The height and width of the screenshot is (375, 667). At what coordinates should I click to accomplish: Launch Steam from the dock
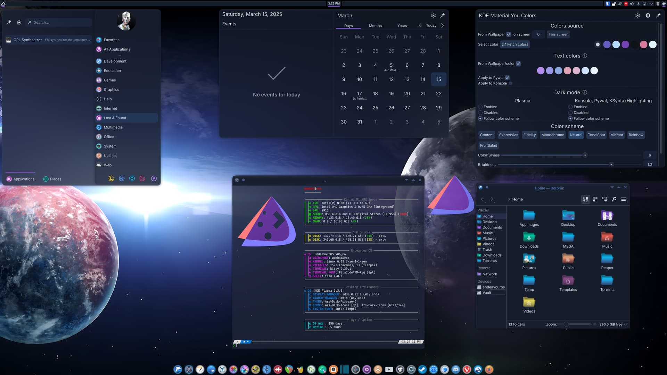(422, 369)
